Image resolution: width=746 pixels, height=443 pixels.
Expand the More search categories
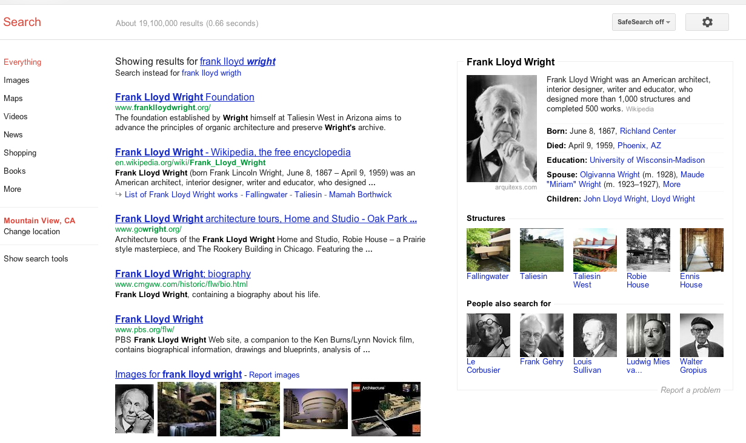(13, 189)
